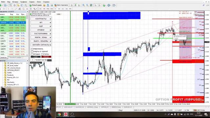Select the line chart type icon
Image resolution: width=210 pixels, height=118 pixels.
coord(79,5)
